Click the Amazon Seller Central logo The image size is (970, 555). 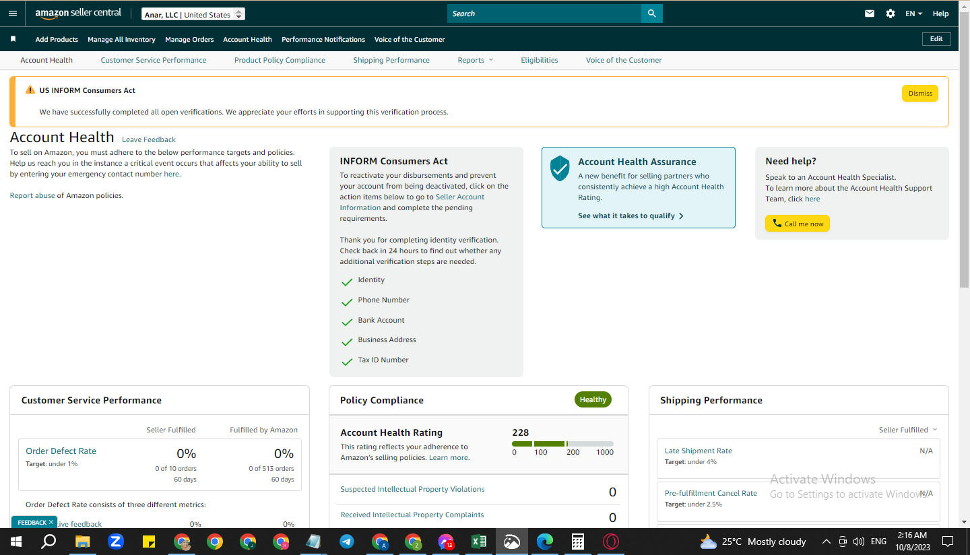pos(78,13)
